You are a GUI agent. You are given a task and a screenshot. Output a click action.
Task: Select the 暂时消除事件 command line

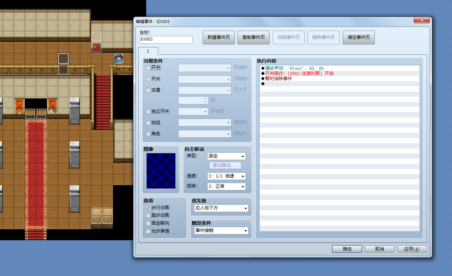[340, 78]
